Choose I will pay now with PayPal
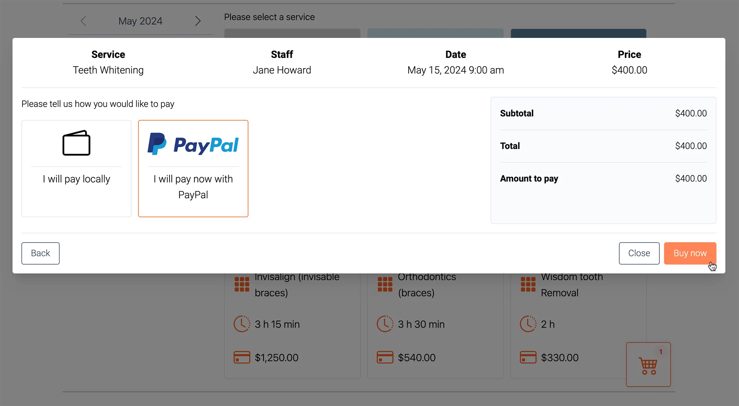739x406 pixels. (x=193, y=168)
